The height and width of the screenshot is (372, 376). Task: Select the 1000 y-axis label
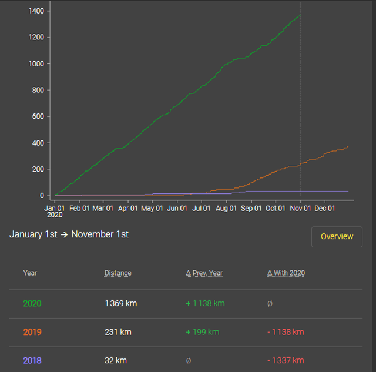click(36, 64)
